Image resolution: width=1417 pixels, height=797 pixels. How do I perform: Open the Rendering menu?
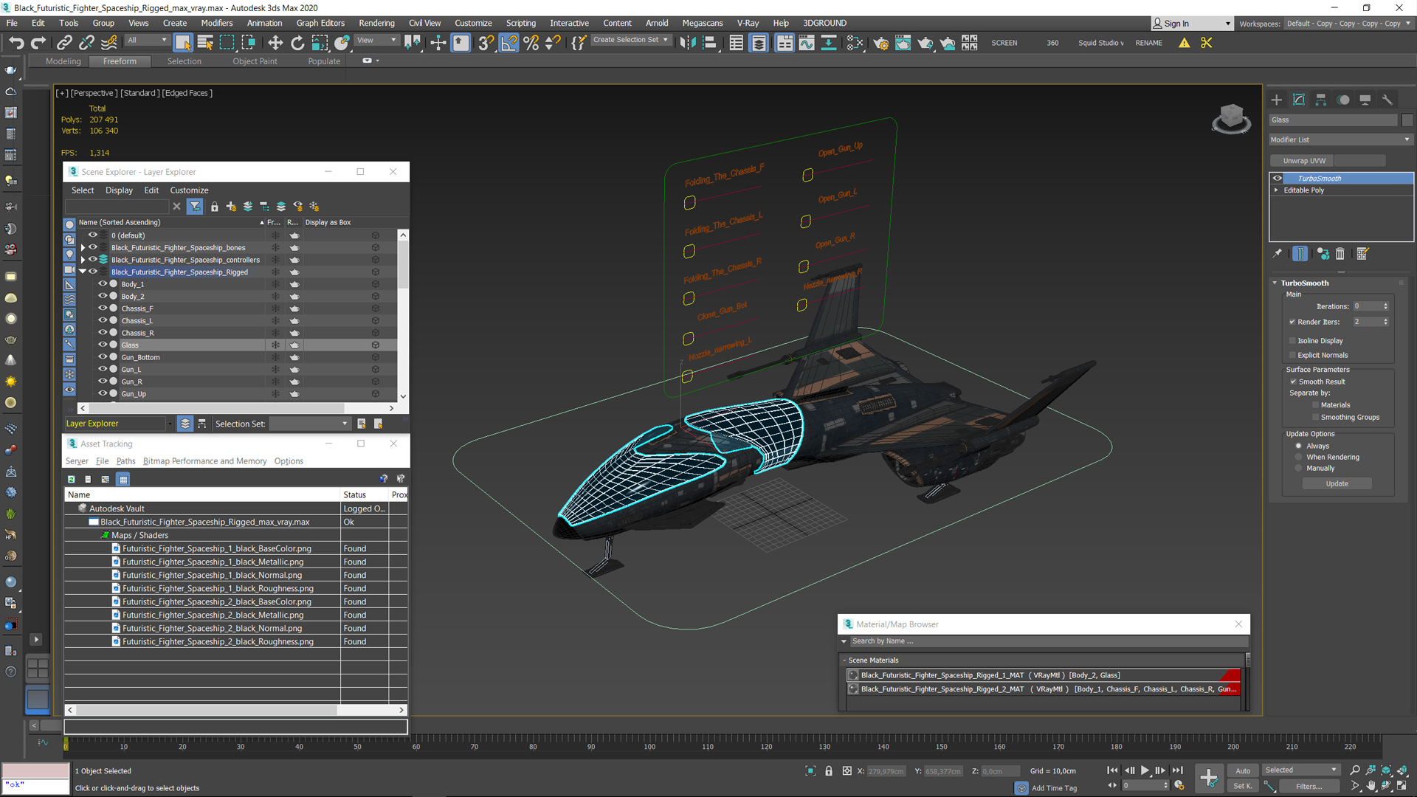(376, 23)
